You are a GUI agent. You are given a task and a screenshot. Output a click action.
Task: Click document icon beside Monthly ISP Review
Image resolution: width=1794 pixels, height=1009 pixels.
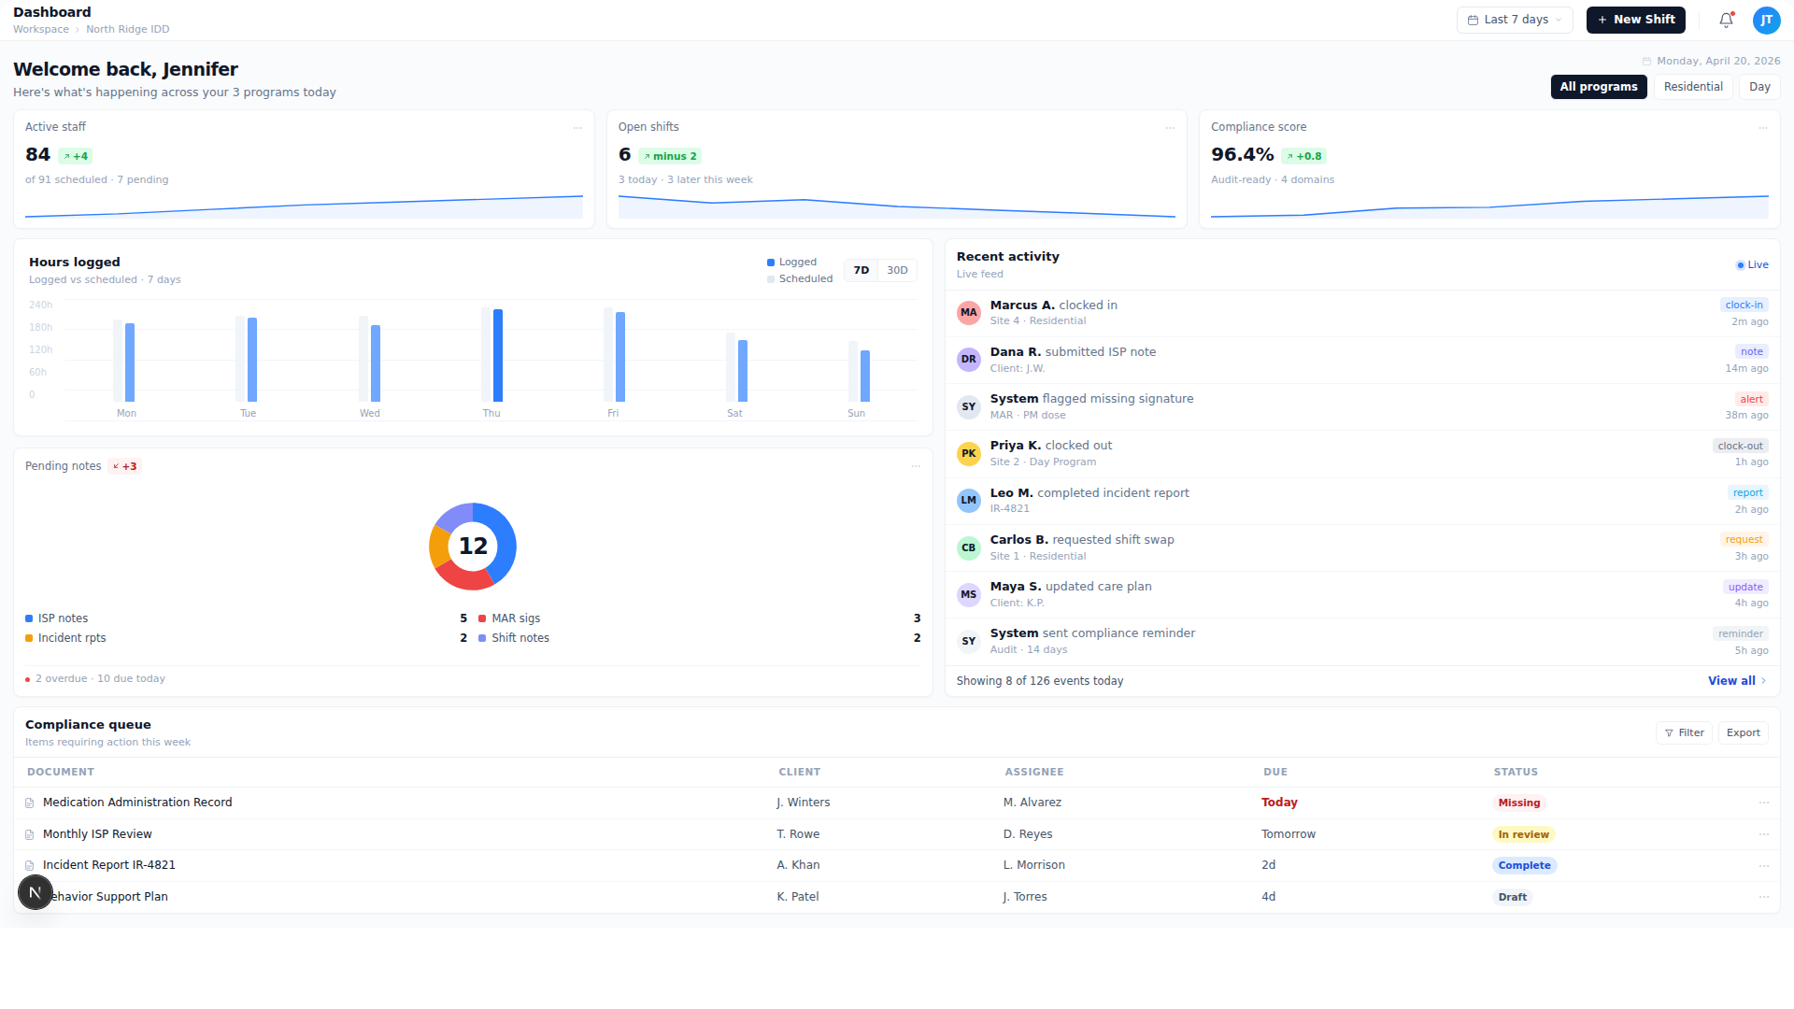pyautogui.click(x=30, y=834)
